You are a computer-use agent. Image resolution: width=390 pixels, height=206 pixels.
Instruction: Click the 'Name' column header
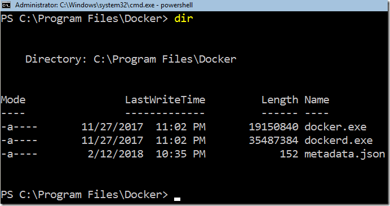tap(317, 100)
